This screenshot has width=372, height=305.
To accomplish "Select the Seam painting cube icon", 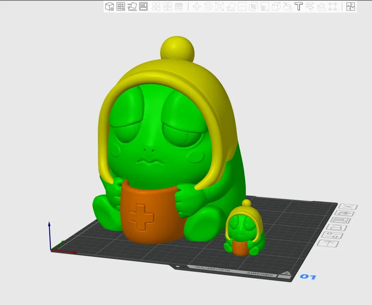I will 276,6.
